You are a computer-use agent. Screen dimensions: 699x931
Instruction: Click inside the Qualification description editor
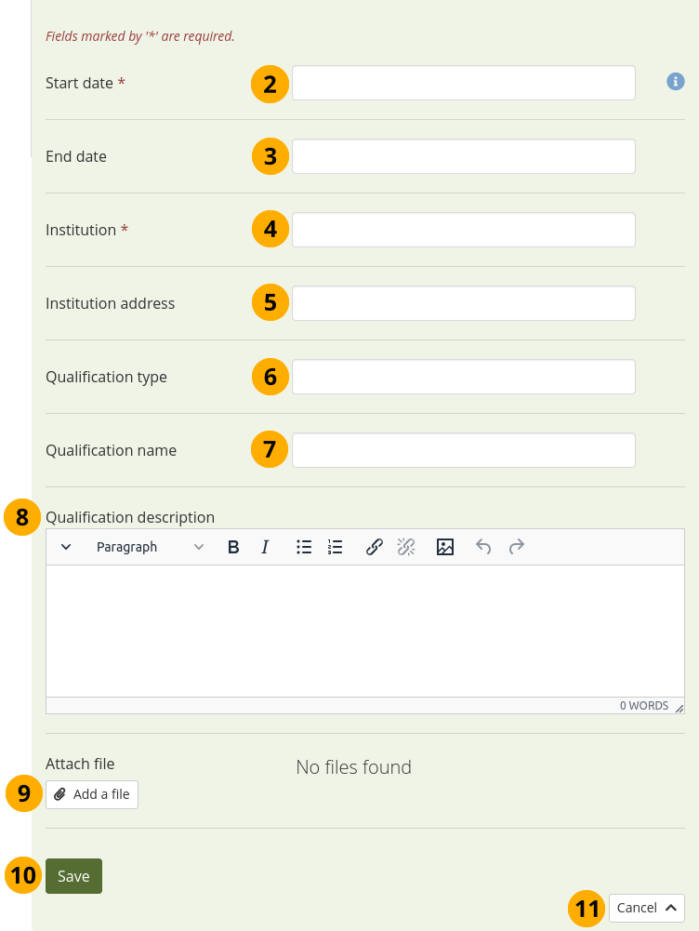point(364,631)
